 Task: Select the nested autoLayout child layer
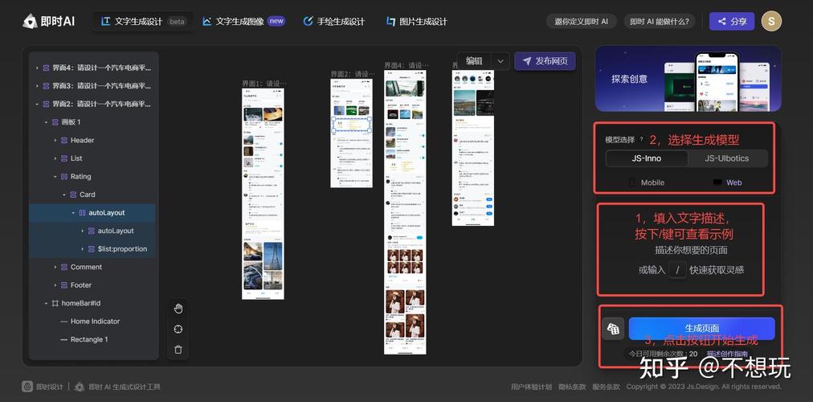116,231
